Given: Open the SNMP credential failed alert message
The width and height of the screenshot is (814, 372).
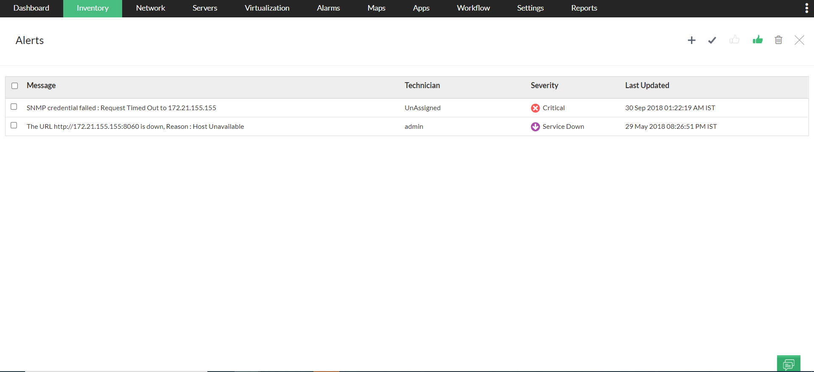Looking at the screenshot, I should tap(121, 108).
